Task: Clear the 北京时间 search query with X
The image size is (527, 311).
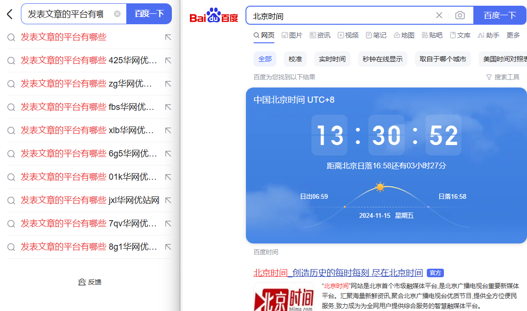Action: pos(439,16)
